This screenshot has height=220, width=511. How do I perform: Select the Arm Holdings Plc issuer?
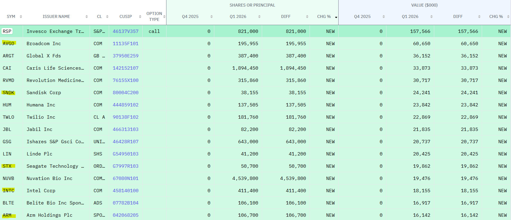[49, 215]
